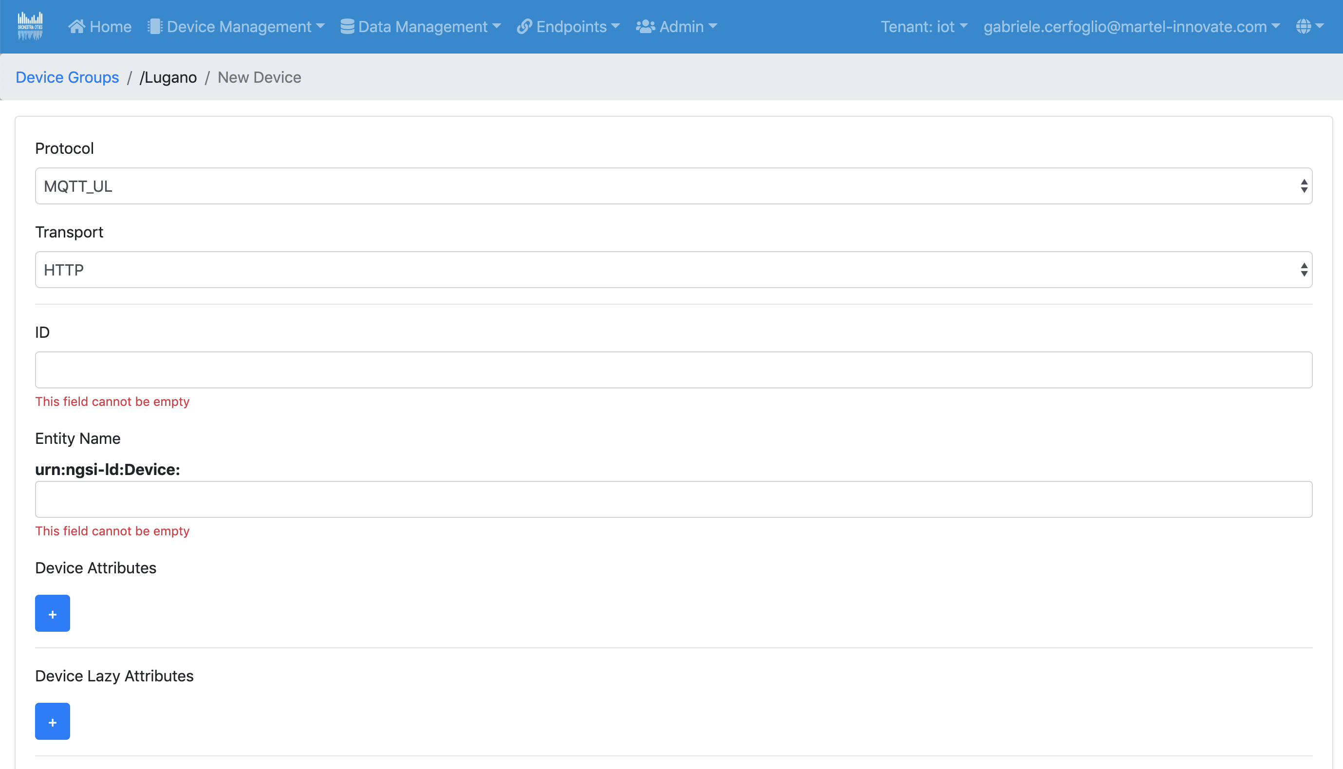Open the Protocol MQTT_UL dropdown
The width and height of the screenshot is (1343, 769).
[673, 186]
